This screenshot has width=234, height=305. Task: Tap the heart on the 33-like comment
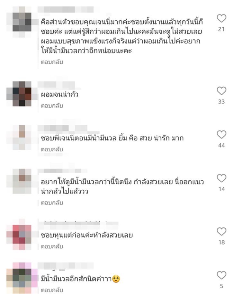[x=221, y=91]
